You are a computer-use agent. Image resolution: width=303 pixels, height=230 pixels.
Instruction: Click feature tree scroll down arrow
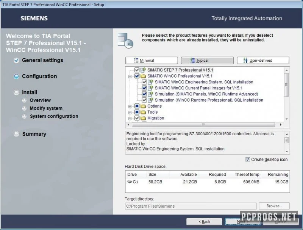(287, 119)
